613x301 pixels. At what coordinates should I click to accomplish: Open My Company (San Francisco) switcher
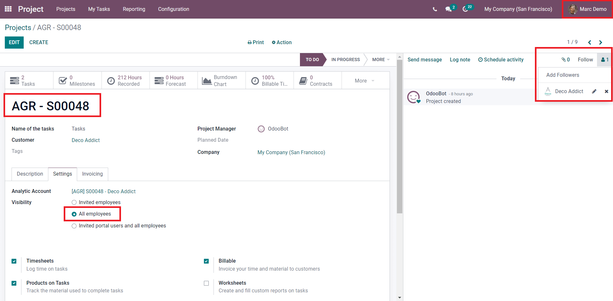click(518, 9)
